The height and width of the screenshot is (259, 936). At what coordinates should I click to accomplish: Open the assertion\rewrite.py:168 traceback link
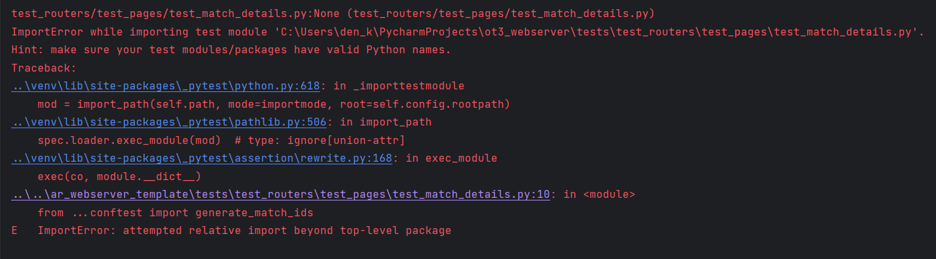tap(202, 158)
